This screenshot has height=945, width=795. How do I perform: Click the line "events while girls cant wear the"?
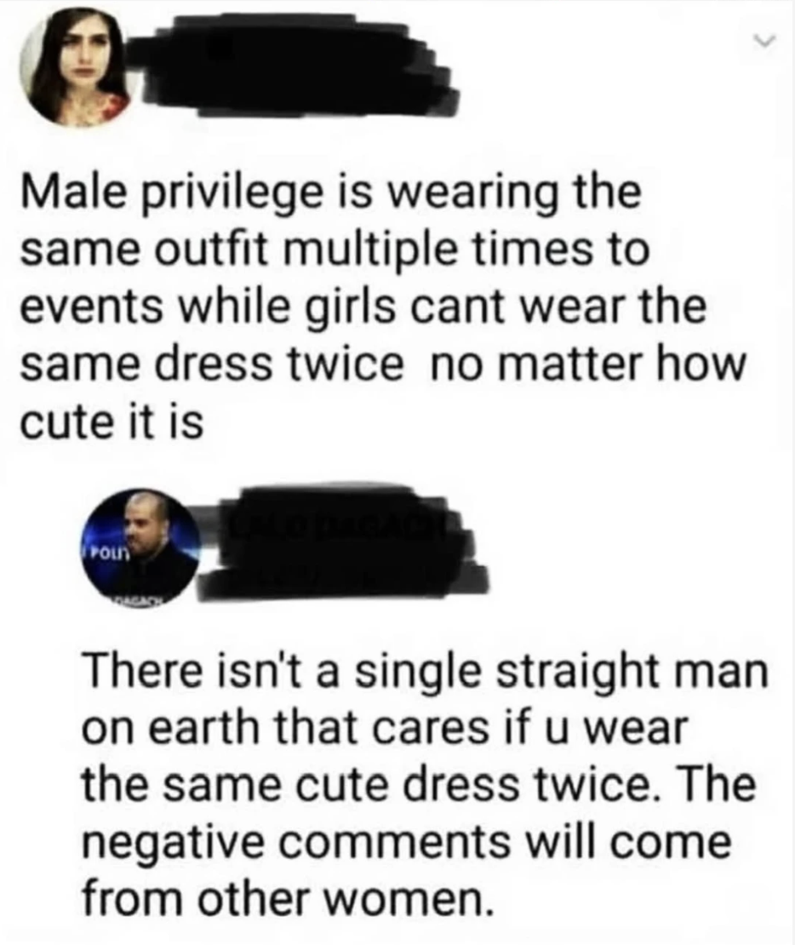(363, 309)
